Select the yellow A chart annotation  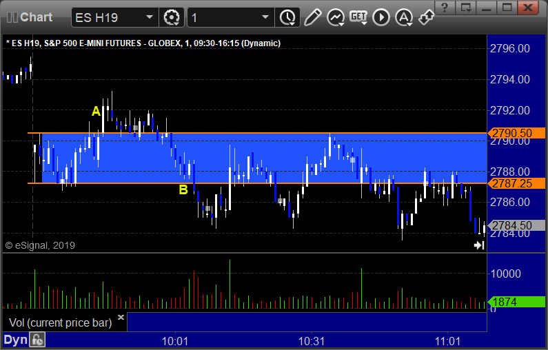pos(96,112)
